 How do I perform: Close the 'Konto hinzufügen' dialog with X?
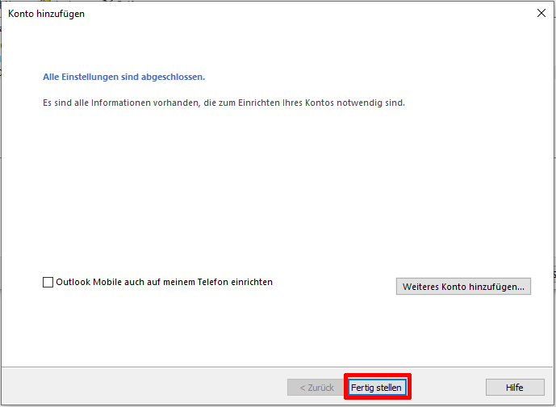pos(541,13)
